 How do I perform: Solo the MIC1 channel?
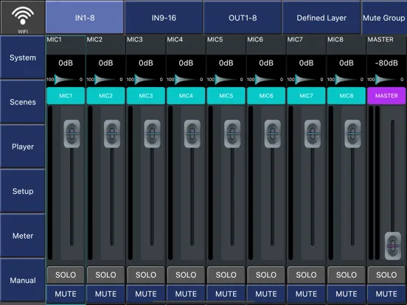[66, 275]
